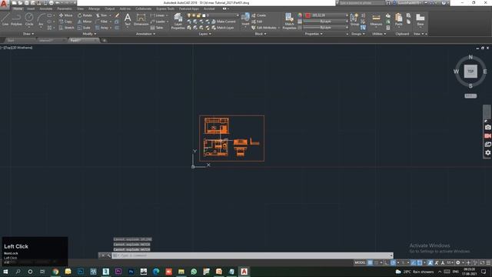
Task: Toggle annotation visibility in status bar
Action: tap(430, 262)
